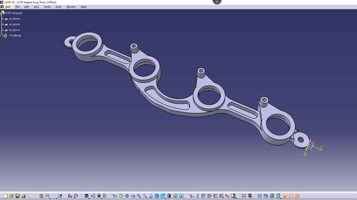357x200 pixels.
Task: Toggle the Fly mode airplane icon
Action: tap(115, 196)
